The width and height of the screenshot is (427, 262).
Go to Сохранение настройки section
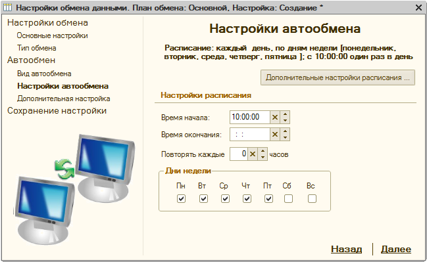[57, 110]
